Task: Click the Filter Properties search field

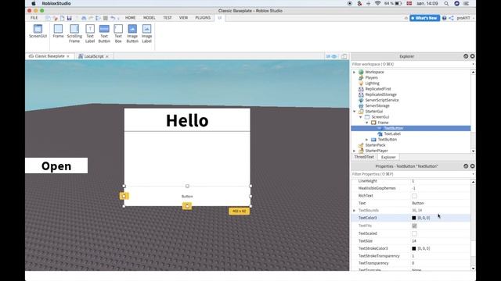Action: click(411, 174)
